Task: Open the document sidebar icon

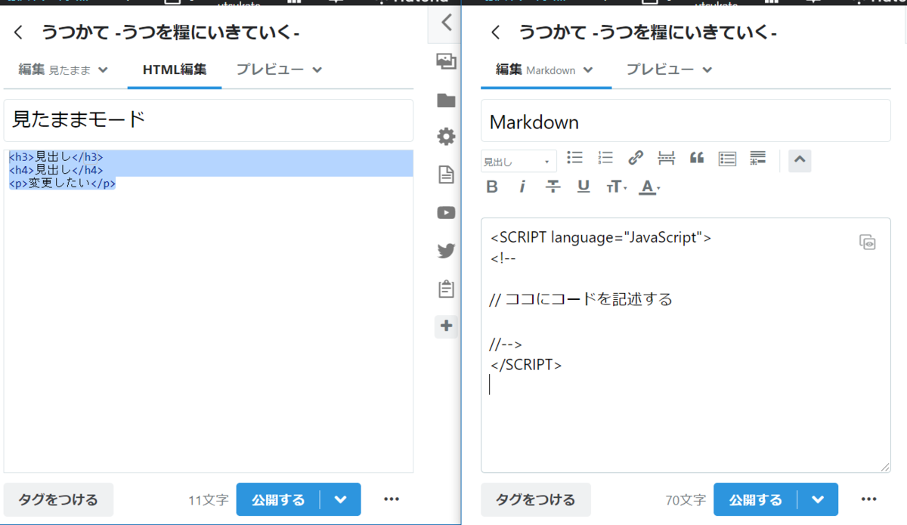Action: pos(446,175)
